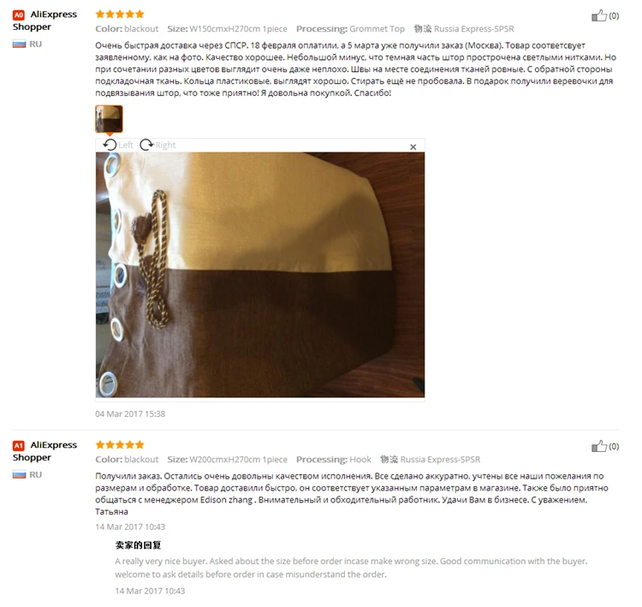Click the A0 badge of first reviewer
The height and width of the screenshot is (607, 642).
click(19, 15)
